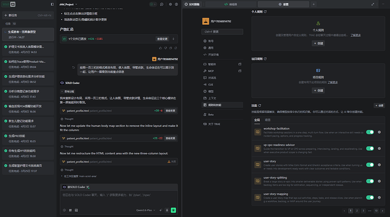This screenshot has height=217, width=390.
Task: Switch to the 编辑器 editor tab
Action: (231, 4)
